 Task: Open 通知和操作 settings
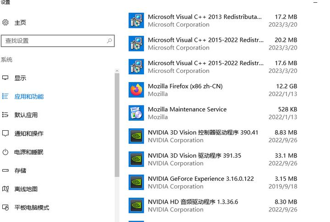[29, 133]
